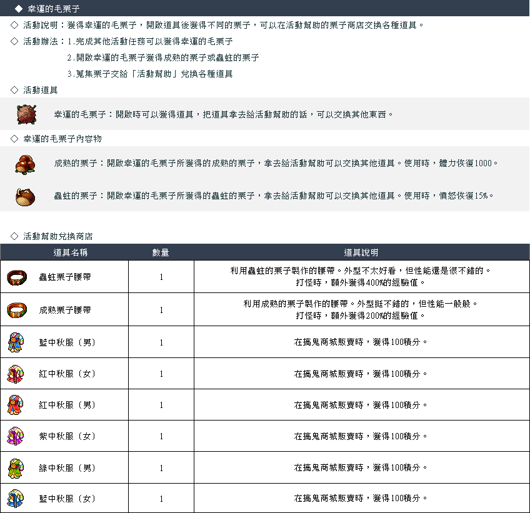Click the 綠中秋服（男）costume icon
The width and height of the screenshot is (530, 513).
tap(16, 468)
